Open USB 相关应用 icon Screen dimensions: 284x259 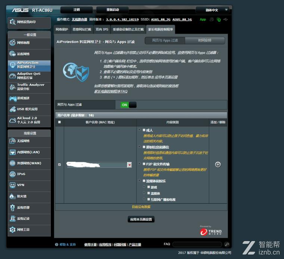[12, 109]
